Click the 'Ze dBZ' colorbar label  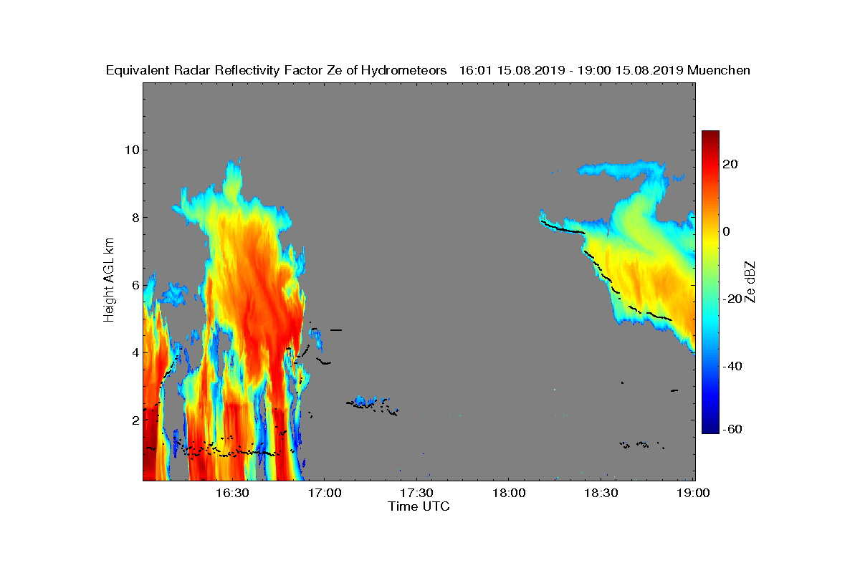[750, 281]
